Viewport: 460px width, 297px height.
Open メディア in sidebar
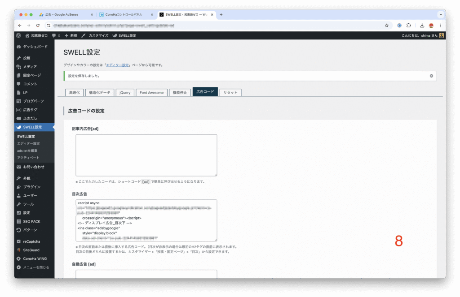pyautogui.click(x=34, y=67)
